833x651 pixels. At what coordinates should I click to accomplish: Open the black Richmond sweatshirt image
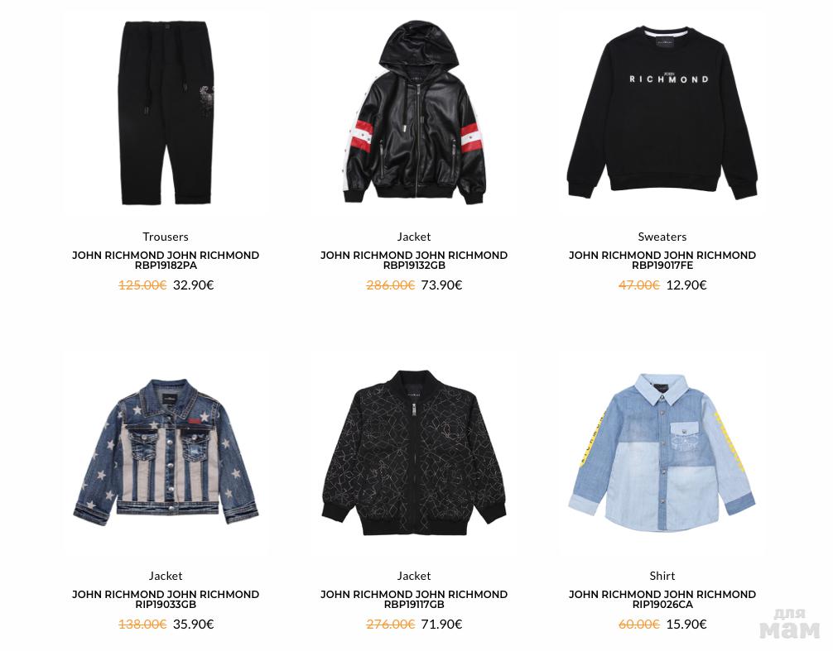662,112
